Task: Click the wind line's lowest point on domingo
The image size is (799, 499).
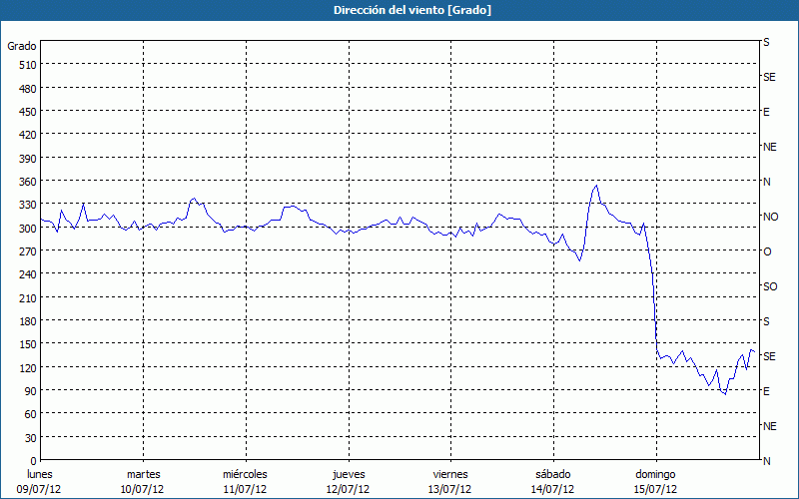Action: (x=724, y=393)
